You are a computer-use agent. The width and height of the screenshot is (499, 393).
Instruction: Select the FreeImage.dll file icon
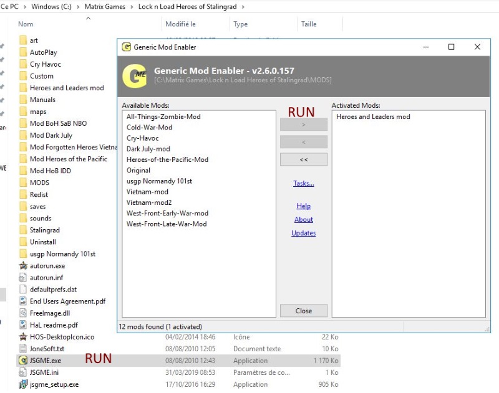coord(23,313)
